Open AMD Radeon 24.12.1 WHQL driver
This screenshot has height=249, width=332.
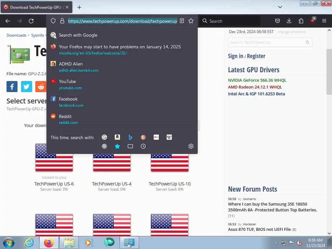click(x=255, y=87)
